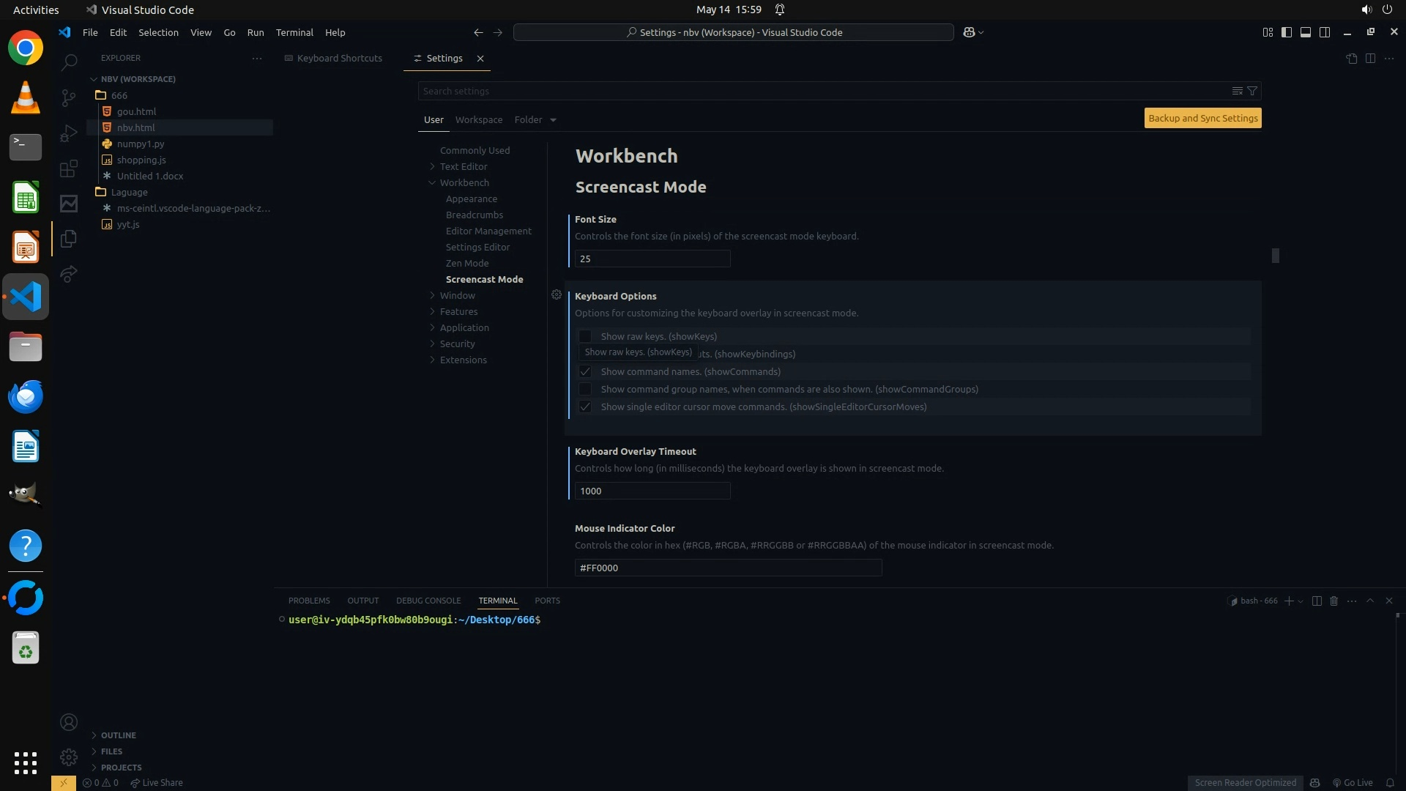Click the filter settings funnel icon
Viewport: 1406px width, 791px height.
(1252, 91)
